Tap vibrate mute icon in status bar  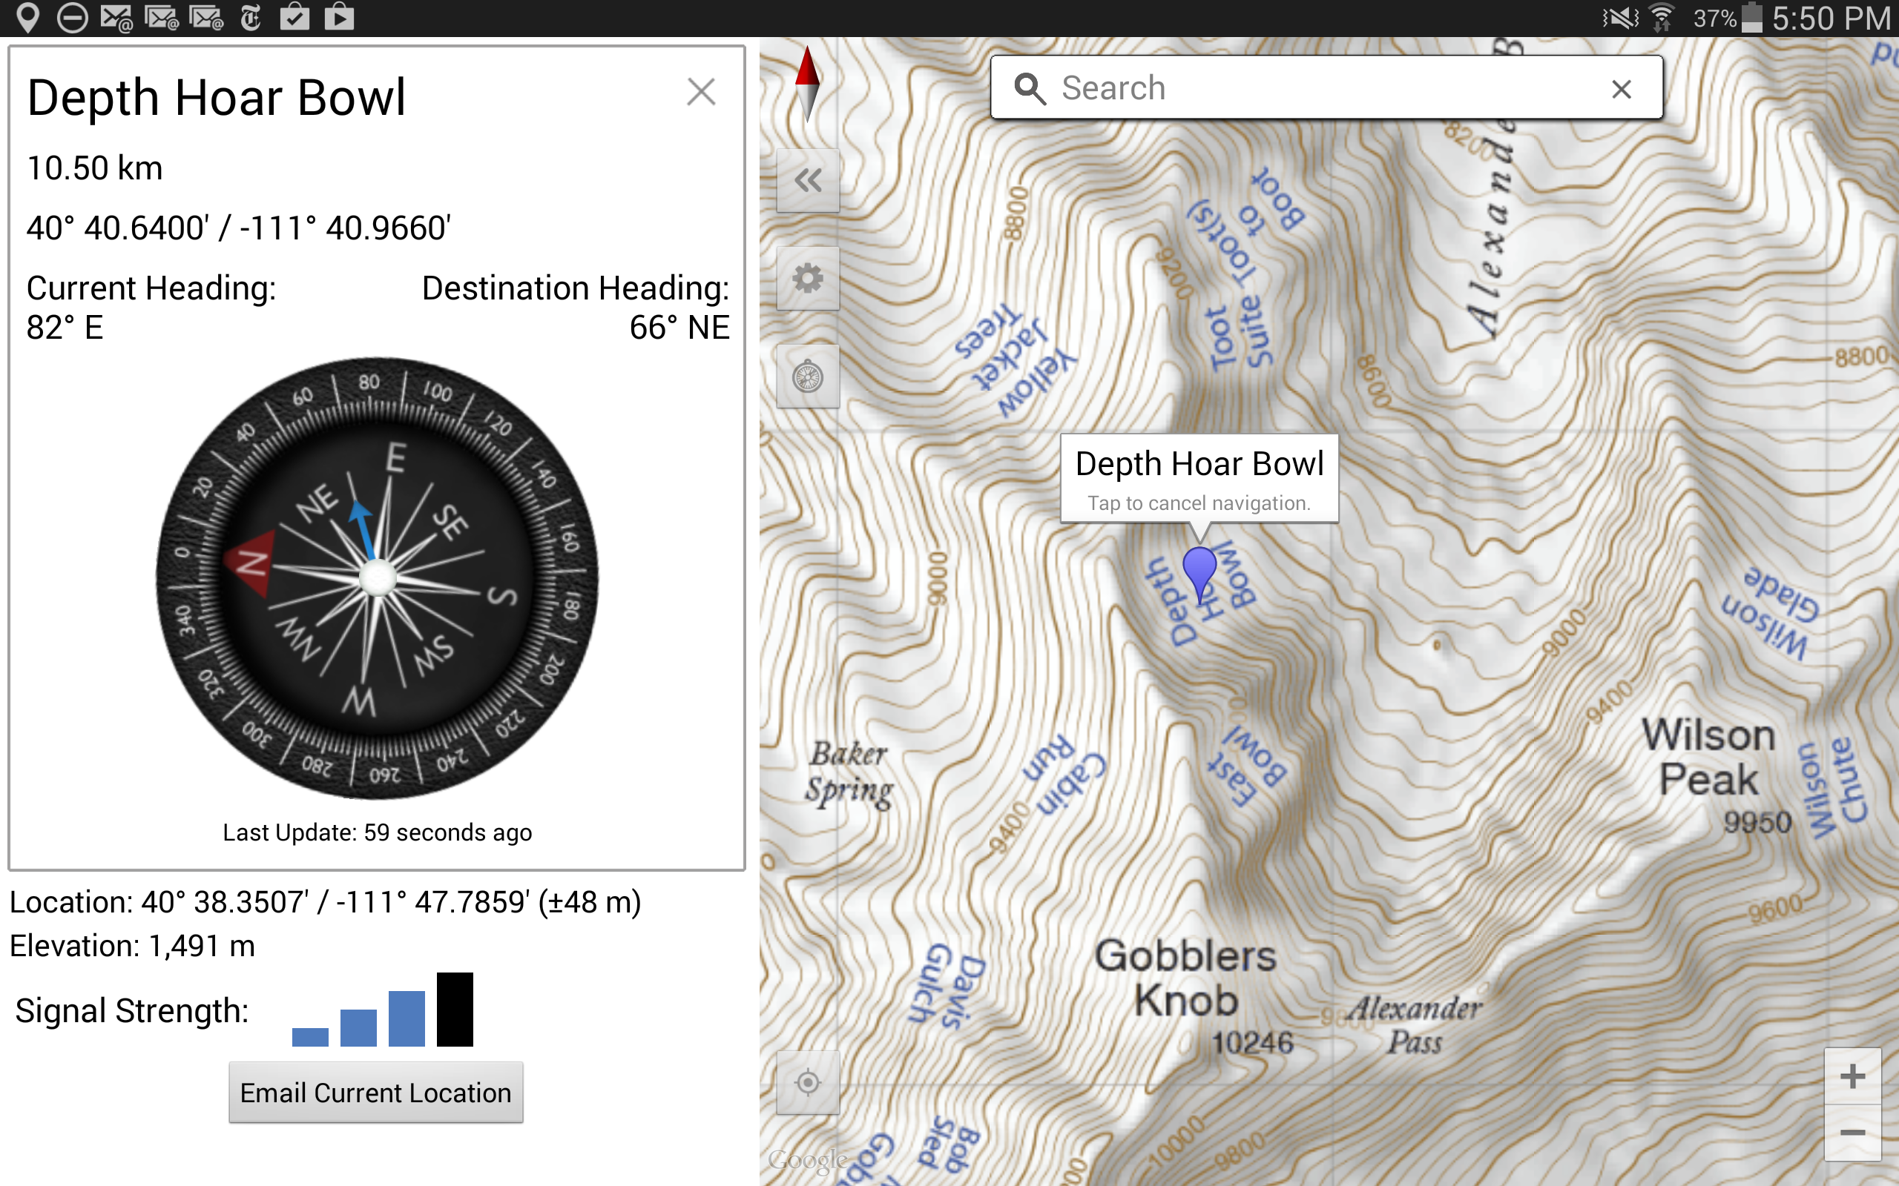click(1620, 17)
